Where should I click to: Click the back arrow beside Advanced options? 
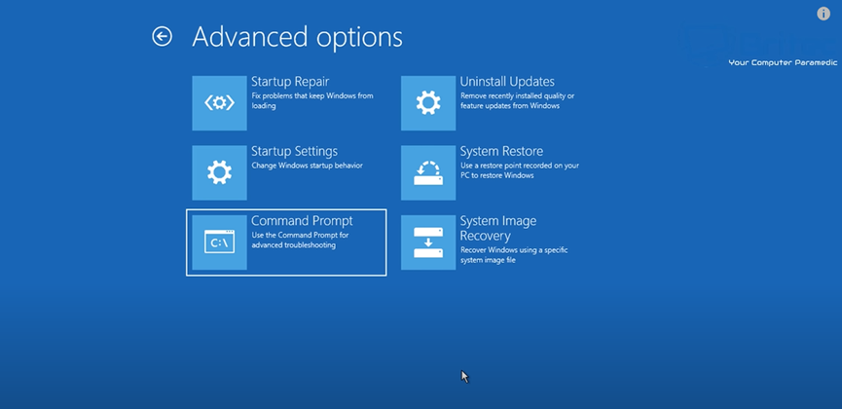coord(163,37)
